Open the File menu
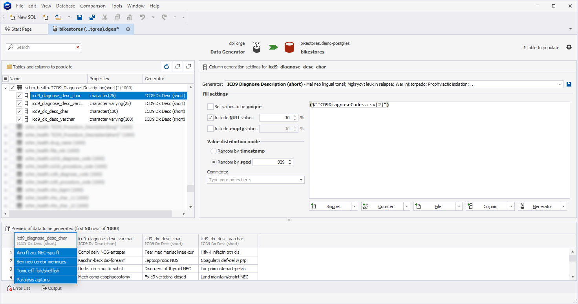 tap(20, 6)
